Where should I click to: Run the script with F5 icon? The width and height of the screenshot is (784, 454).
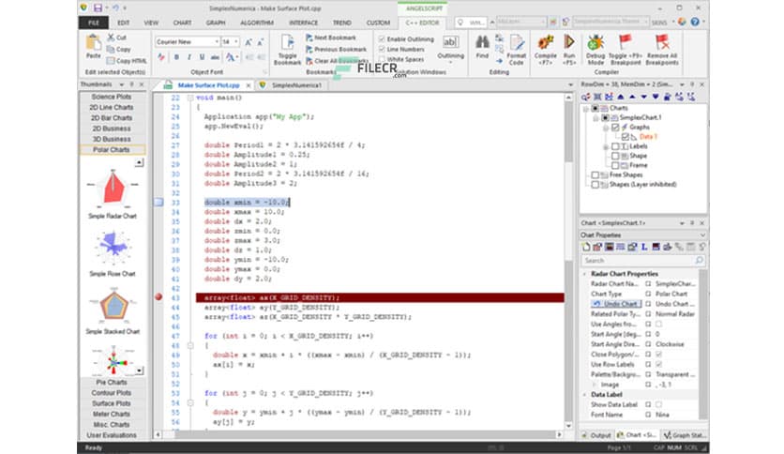(x=569, y=42)
